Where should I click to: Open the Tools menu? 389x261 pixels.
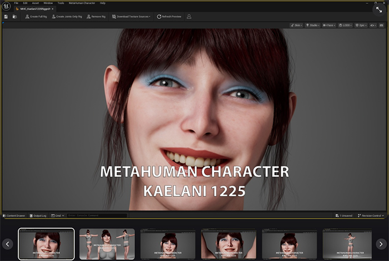61,3
